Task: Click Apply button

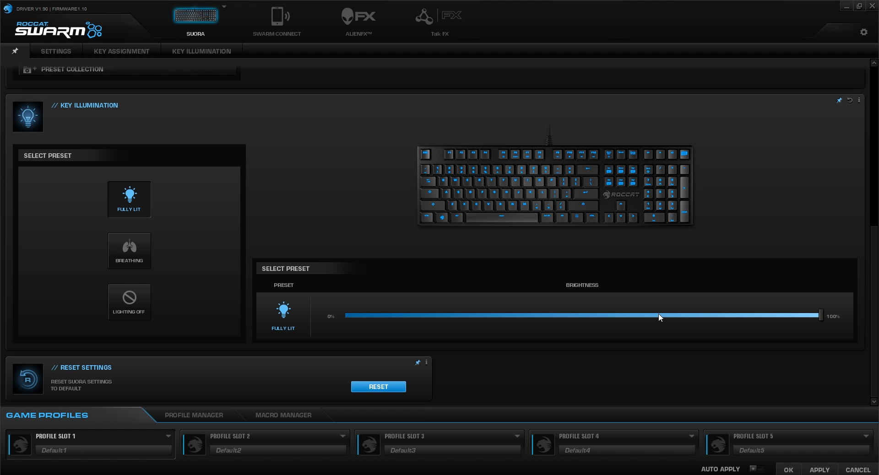Action: click(819, 470)
